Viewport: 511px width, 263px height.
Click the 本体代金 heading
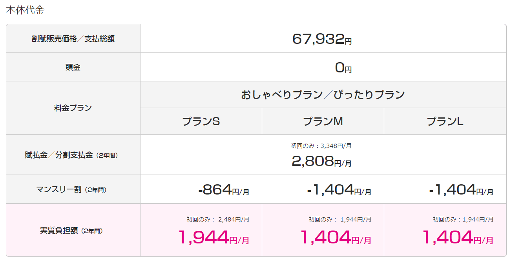25,11
